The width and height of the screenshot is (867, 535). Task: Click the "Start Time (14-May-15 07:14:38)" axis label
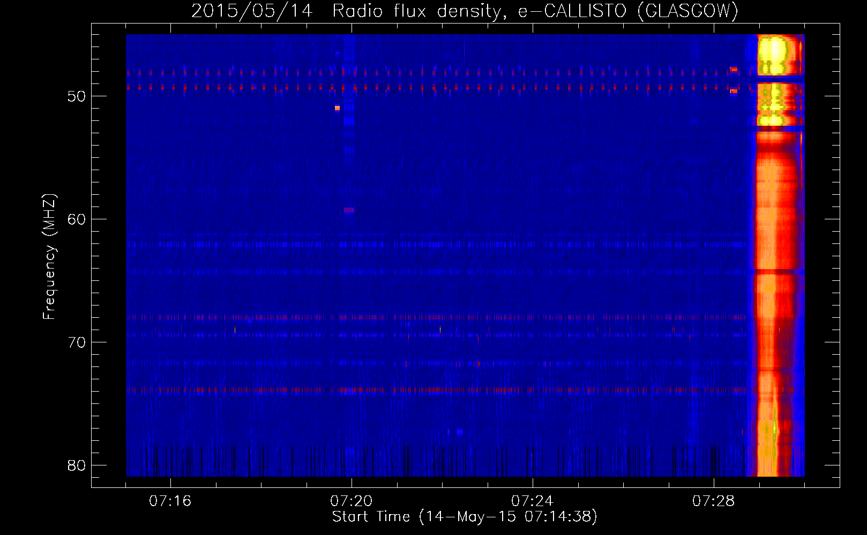click(x=465, y=517)
